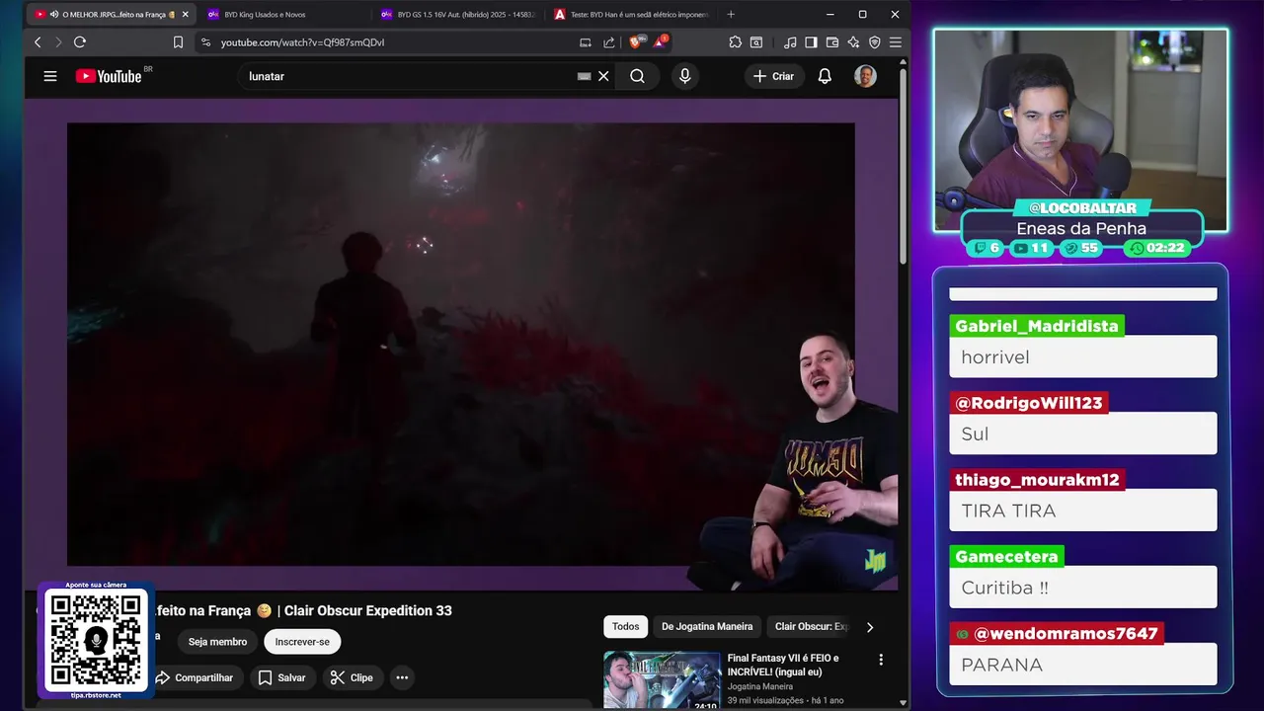Switch to the 'Teste: BYD Han' tab
1264x711 pixels.
tap(632, 15)
